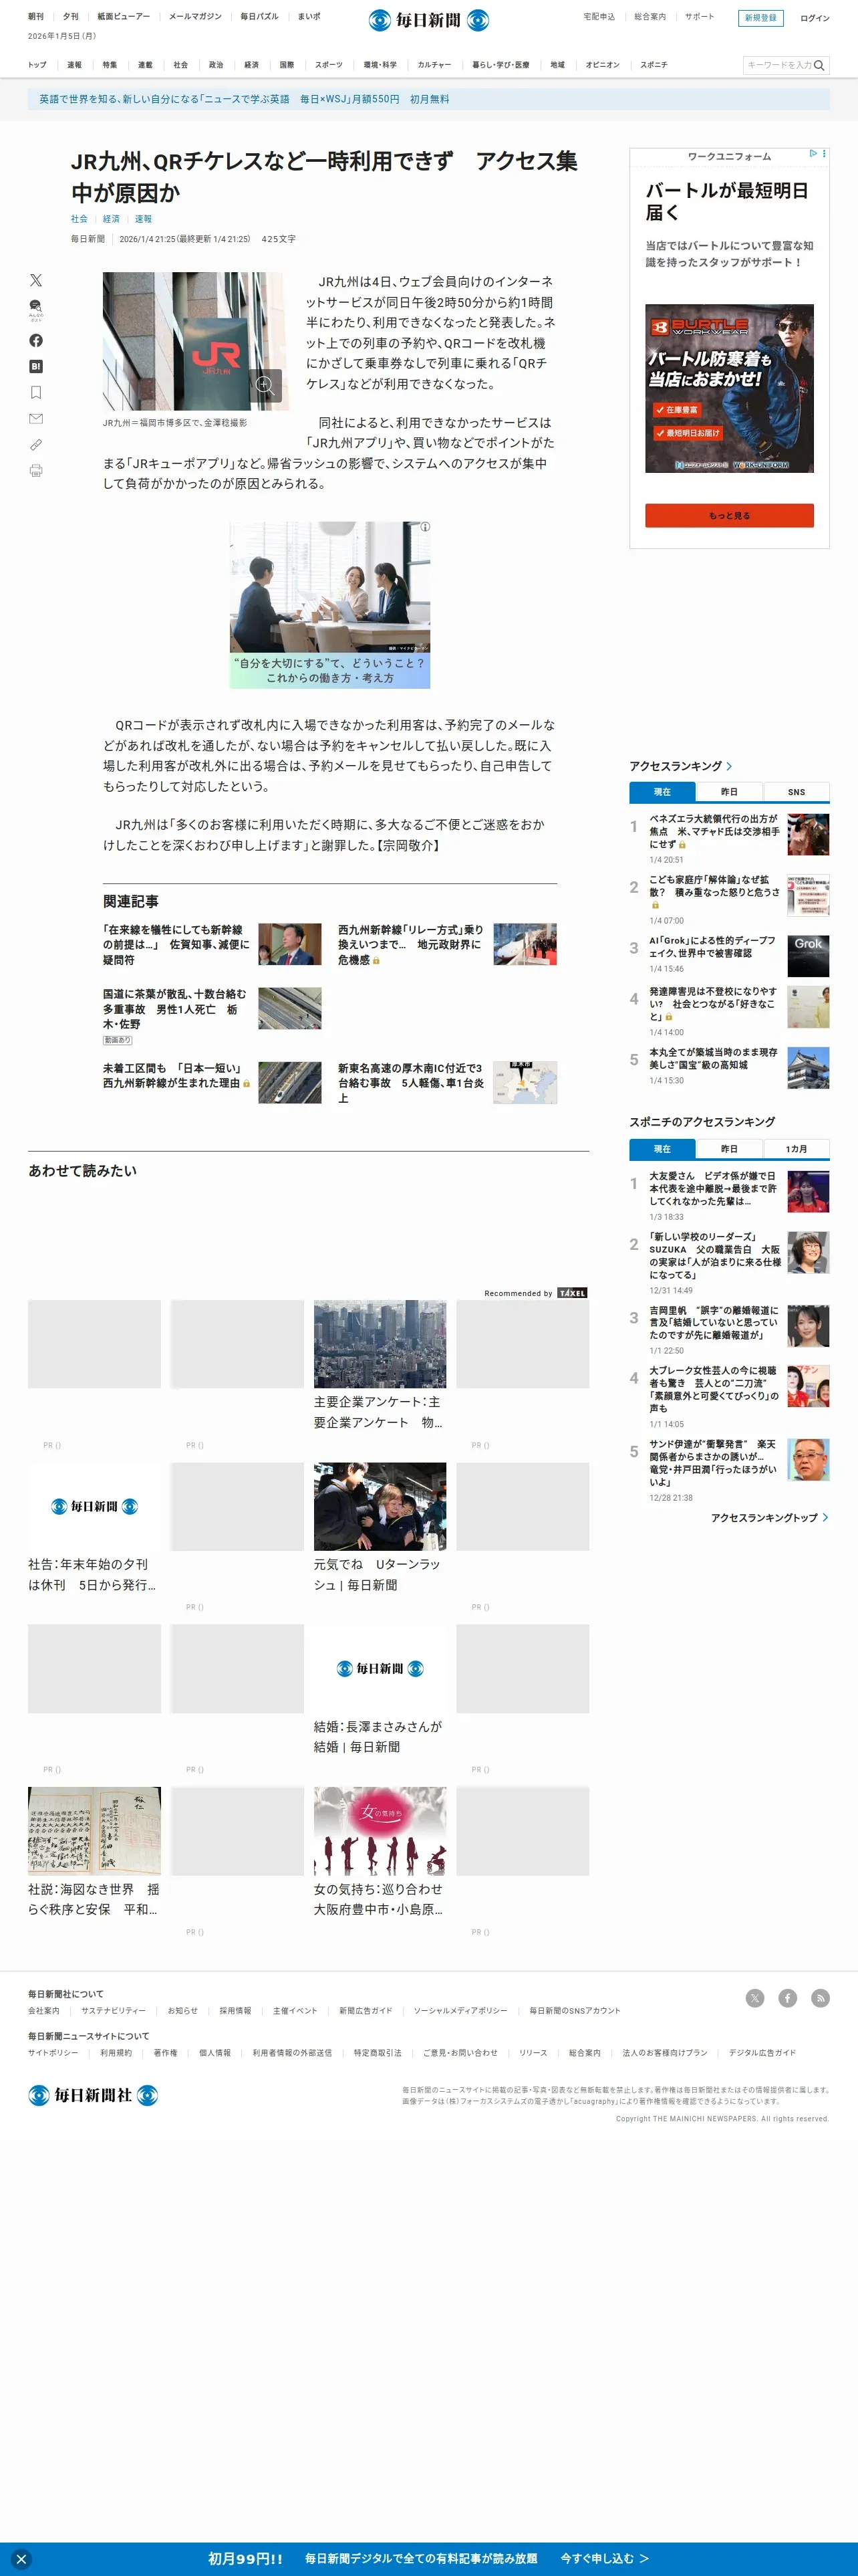Open アクセスランキングトップ link
Viewport: 858px width, 2576px height.
click(769, 1517)
